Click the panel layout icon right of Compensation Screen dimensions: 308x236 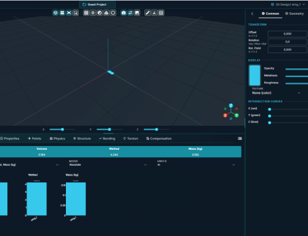(240, 139)
